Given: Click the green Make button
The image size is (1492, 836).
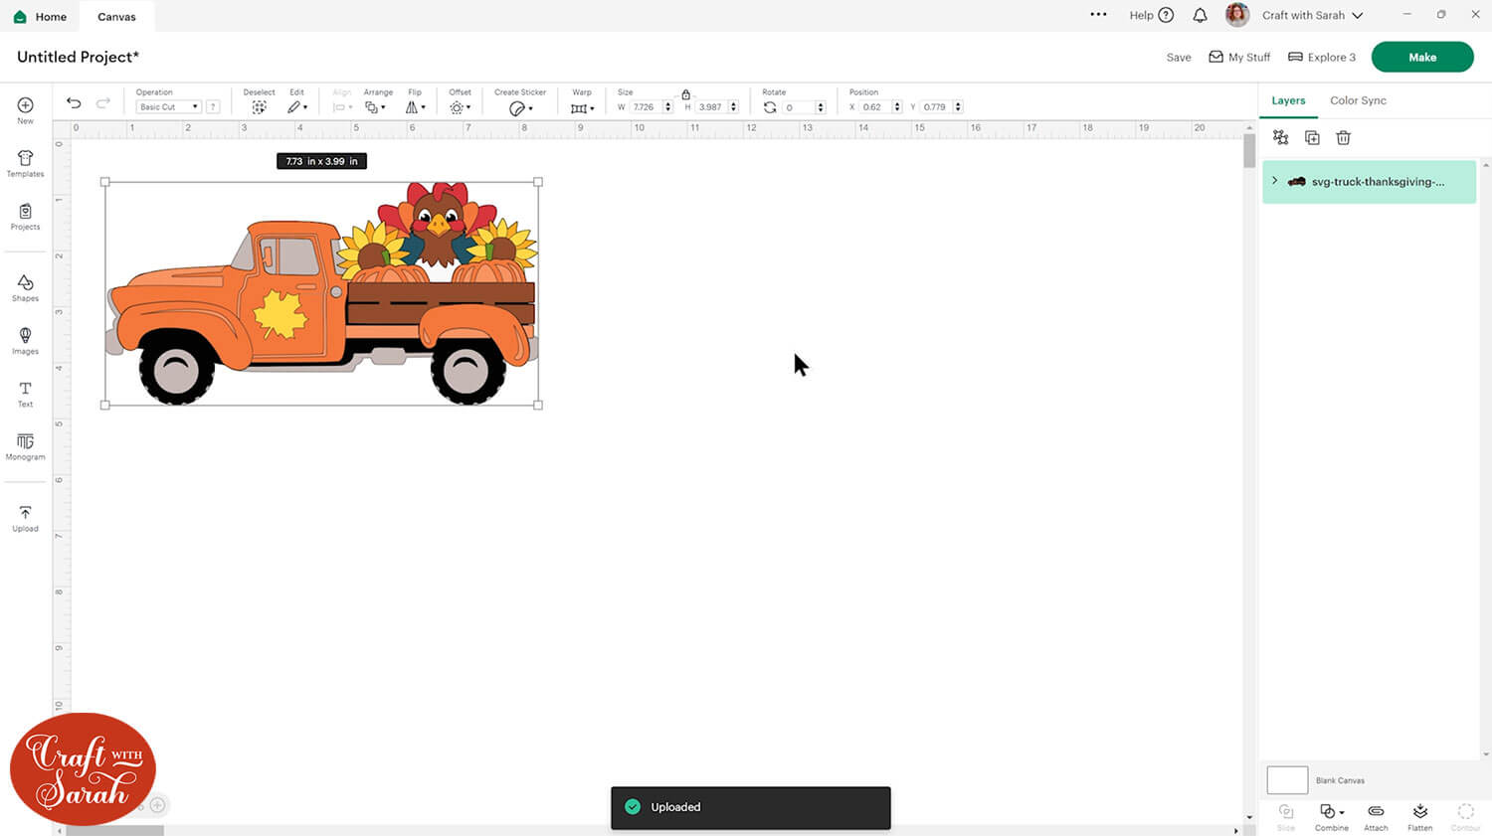Looking at the screenshot, I should (x=1421, y=57).
